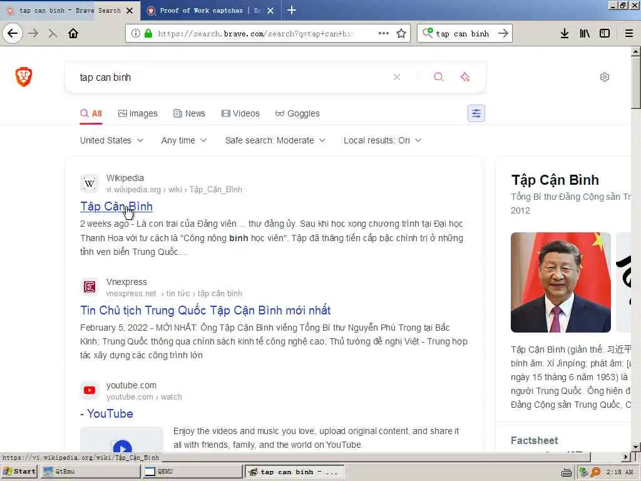Viewport: 641px width, 481px height.
Task: Open the Local results: On dropdown
Action: click(382, 140)
